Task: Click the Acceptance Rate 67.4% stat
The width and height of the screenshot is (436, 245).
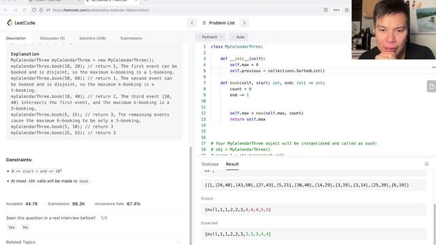Action: click(117, 203)
